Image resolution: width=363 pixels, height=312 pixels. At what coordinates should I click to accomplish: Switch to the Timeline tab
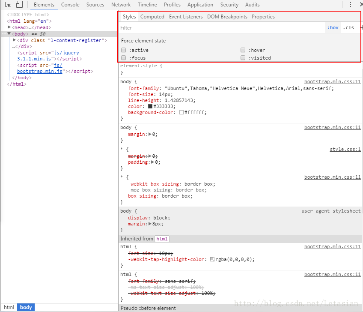point(147,5)
